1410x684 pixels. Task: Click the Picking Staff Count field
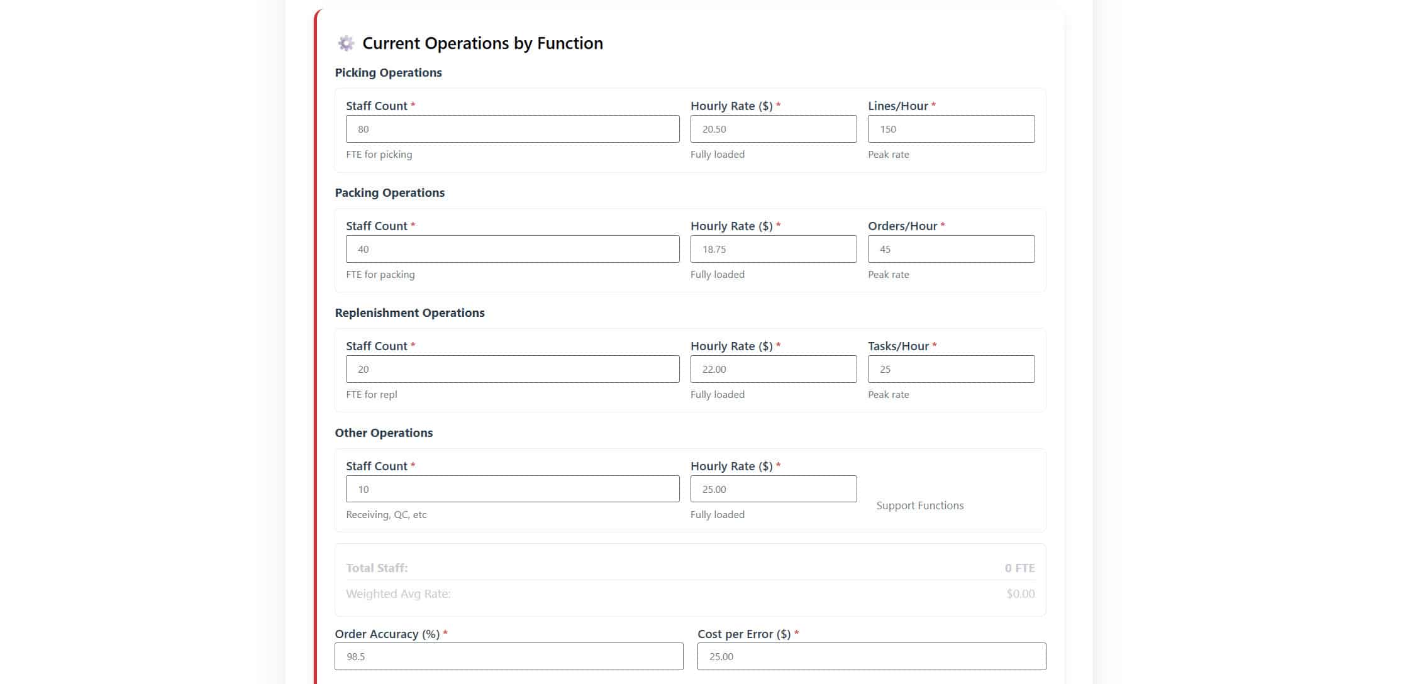coord(512,129)
